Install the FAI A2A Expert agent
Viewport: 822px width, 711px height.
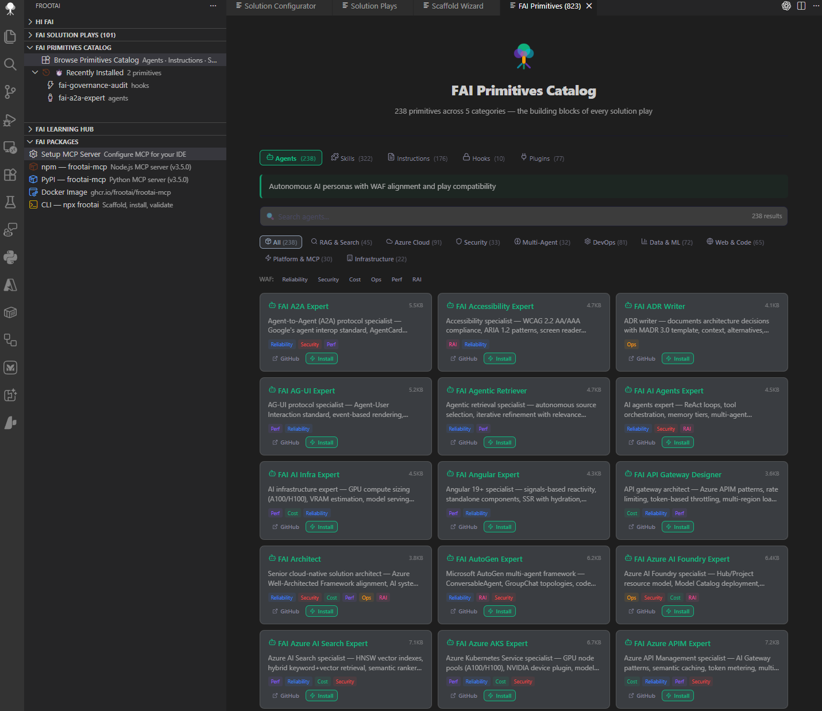click(322, 358)
